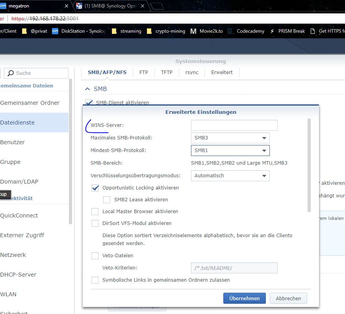The width and height of the screenshot is (345, 314).
Task: Open Domain/LDAP in sidebar
Action: pos(34,182)
